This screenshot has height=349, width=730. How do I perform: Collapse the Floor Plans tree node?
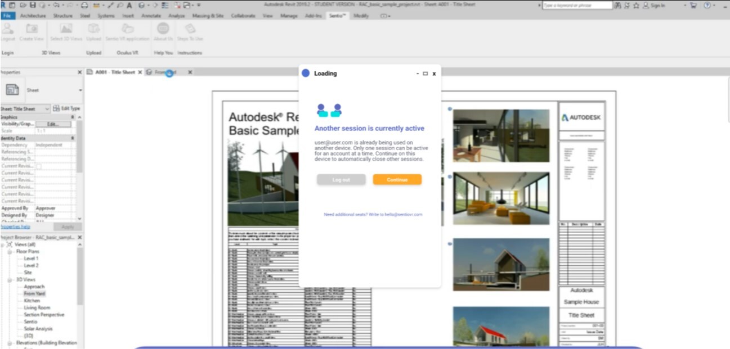(x=10, y=252)
